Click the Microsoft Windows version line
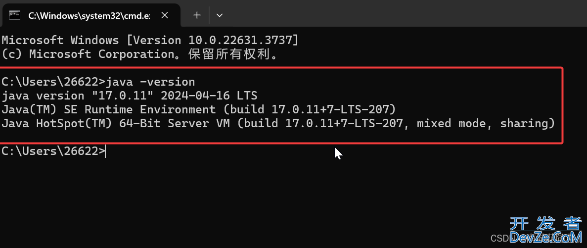The height and width of the screenshot is (248, 587). point(150,40)
